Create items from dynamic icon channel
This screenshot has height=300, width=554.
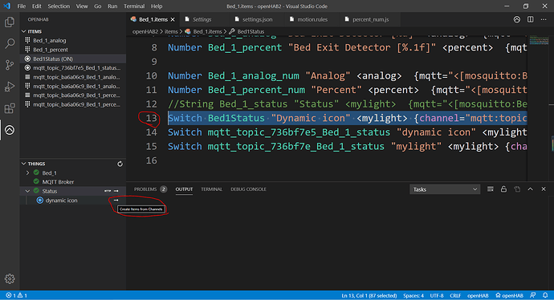tap(116, 200)
